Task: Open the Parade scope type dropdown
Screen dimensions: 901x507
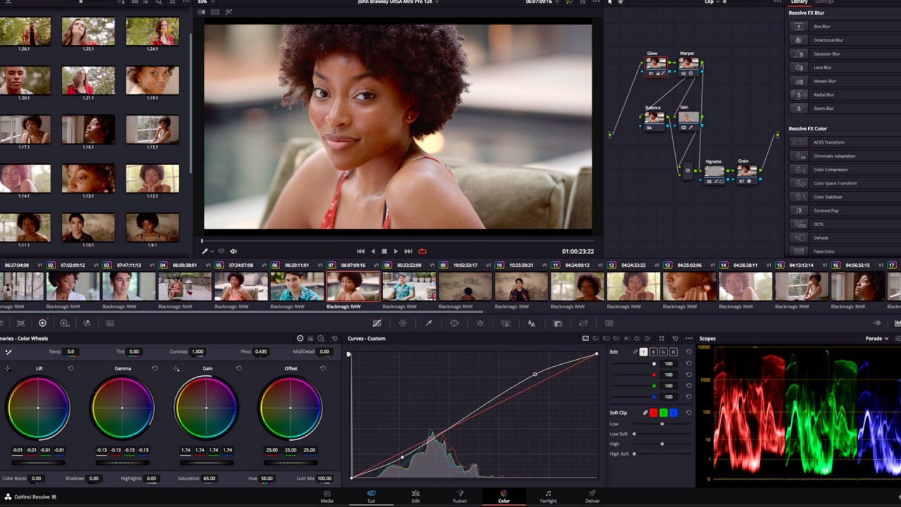Action: coord(876,338)
